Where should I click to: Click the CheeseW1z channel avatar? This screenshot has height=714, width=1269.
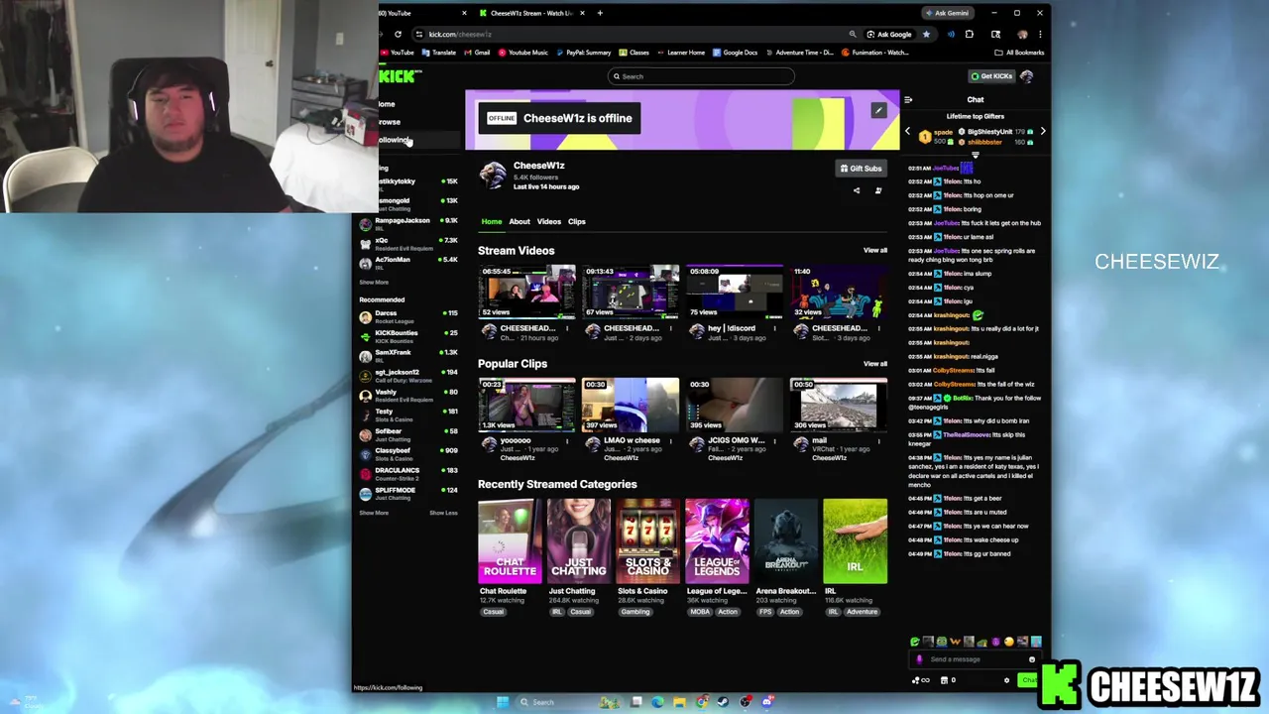point(492,176)
